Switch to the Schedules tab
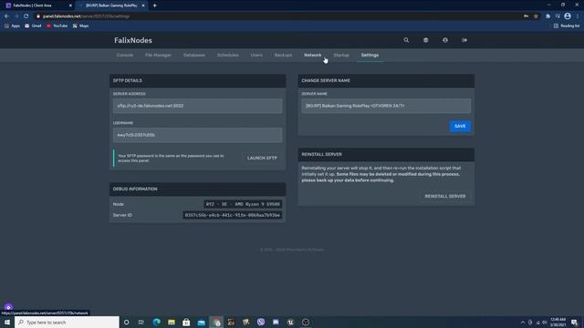Screen dimensions: 584x328 [228, 55]
